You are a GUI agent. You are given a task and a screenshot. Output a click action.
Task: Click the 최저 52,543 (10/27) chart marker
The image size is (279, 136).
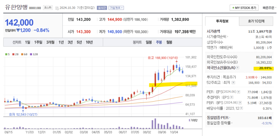(23, 114)
